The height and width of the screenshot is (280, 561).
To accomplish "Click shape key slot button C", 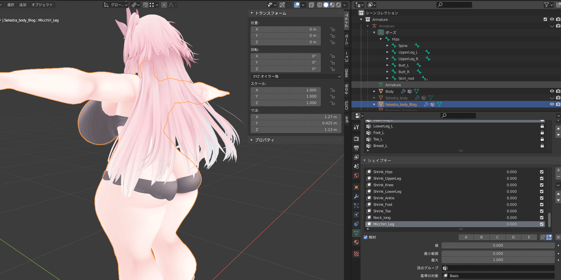I will pyautogui.click(x=497, y=237).
